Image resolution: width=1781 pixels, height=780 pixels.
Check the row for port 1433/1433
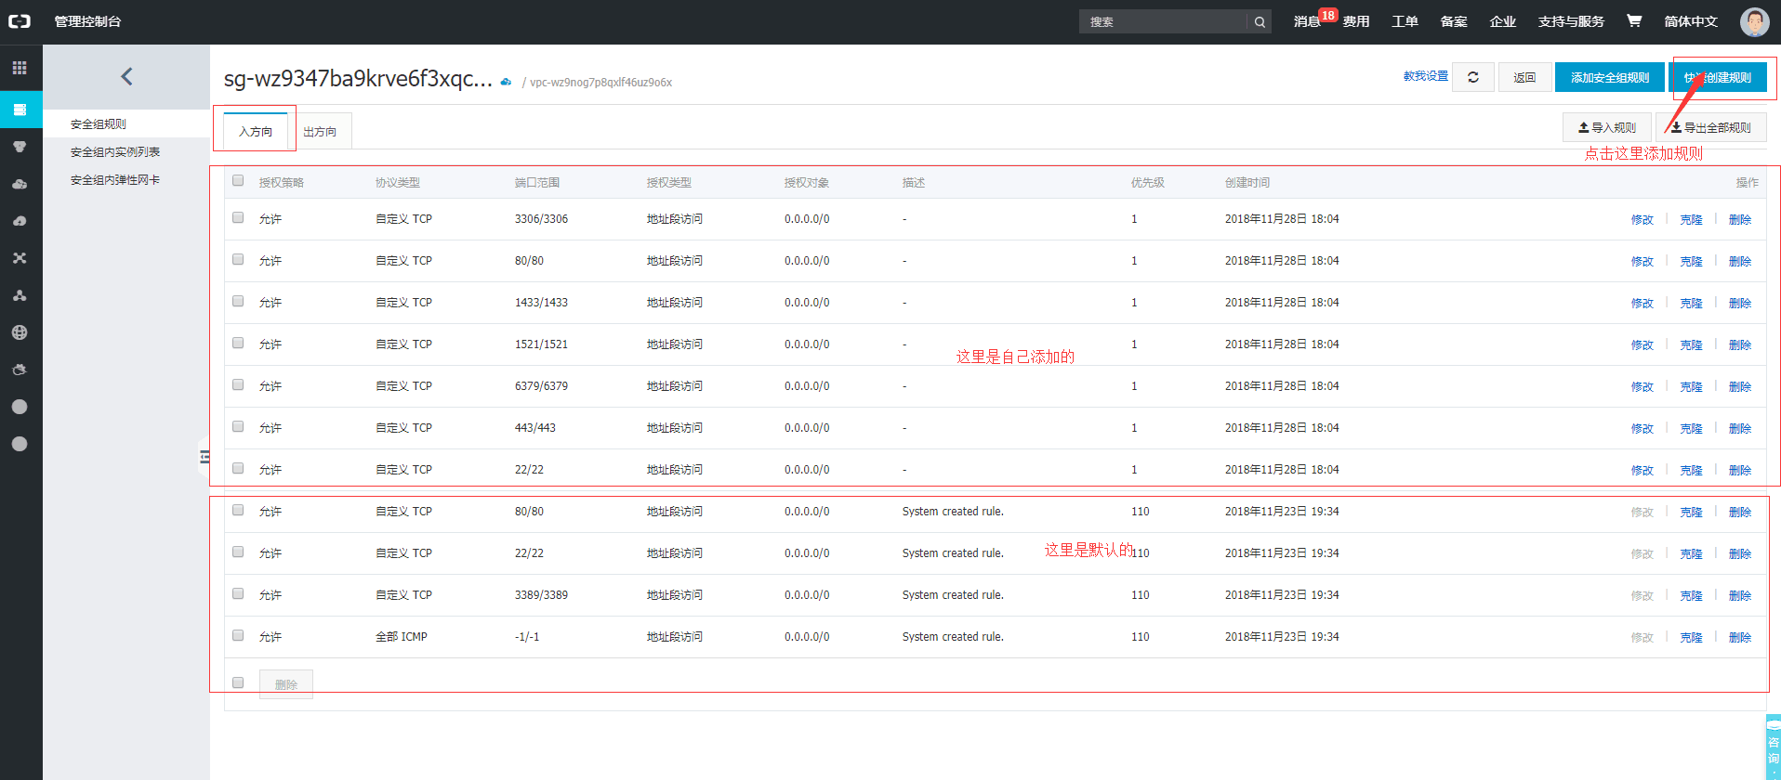coord(238,302)
